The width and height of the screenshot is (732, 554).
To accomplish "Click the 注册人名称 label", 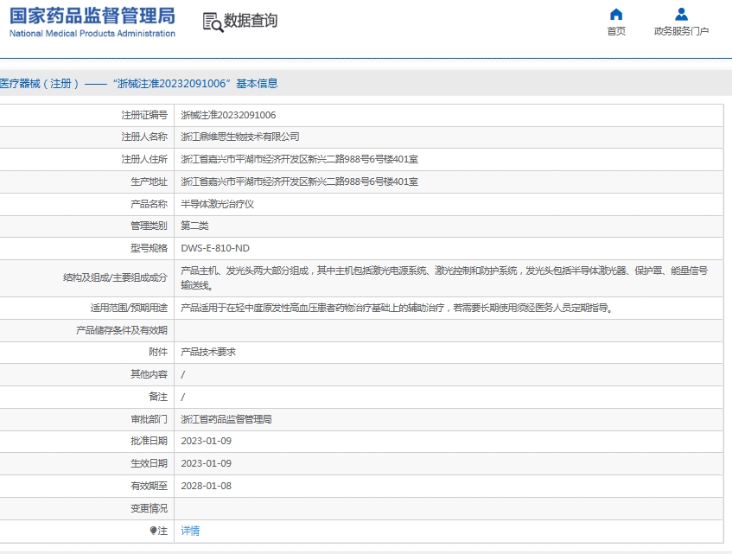I will pos(144,137).
